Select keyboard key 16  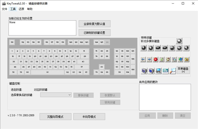coord(13,56)
